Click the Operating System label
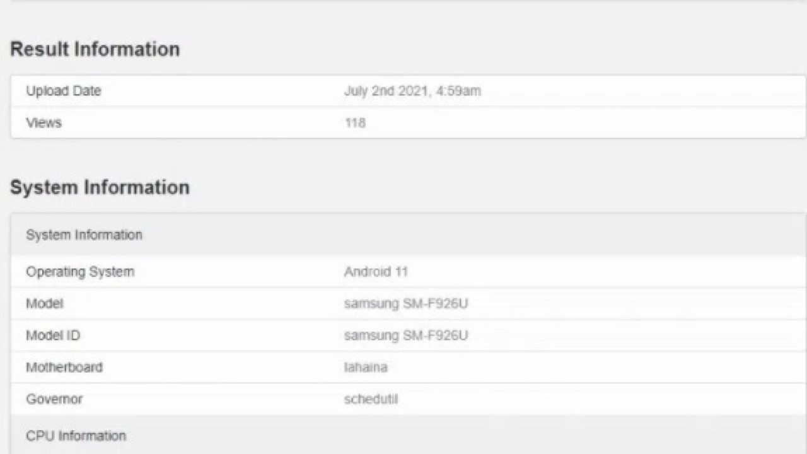807x454 pixels. 80,272
